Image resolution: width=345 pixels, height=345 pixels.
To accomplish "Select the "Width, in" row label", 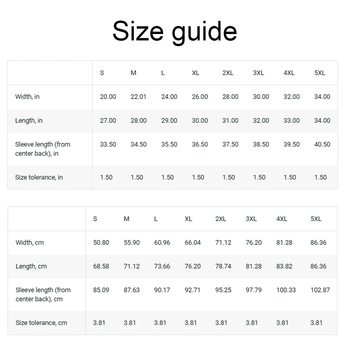I will coord(27,97).
